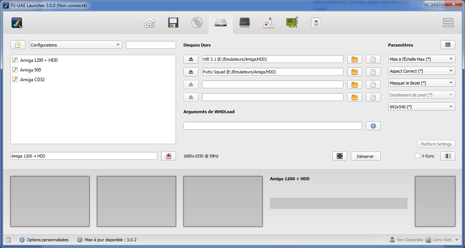
Task: Enable the V-Sync checkbox
Action: tap(418, 156)
